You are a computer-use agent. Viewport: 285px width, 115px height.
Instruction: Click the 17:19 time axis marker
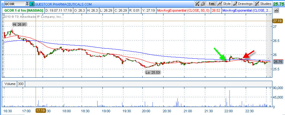pos(40,110)
